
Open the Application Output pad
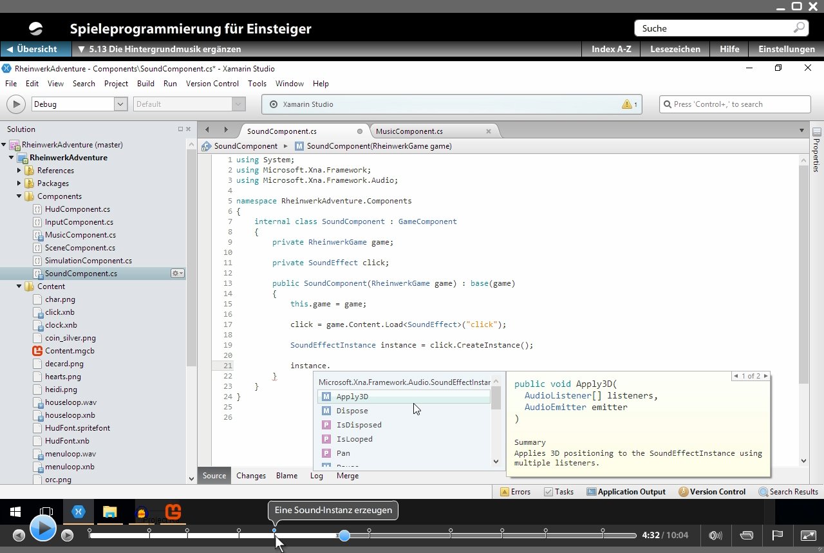tap(626, 492)
